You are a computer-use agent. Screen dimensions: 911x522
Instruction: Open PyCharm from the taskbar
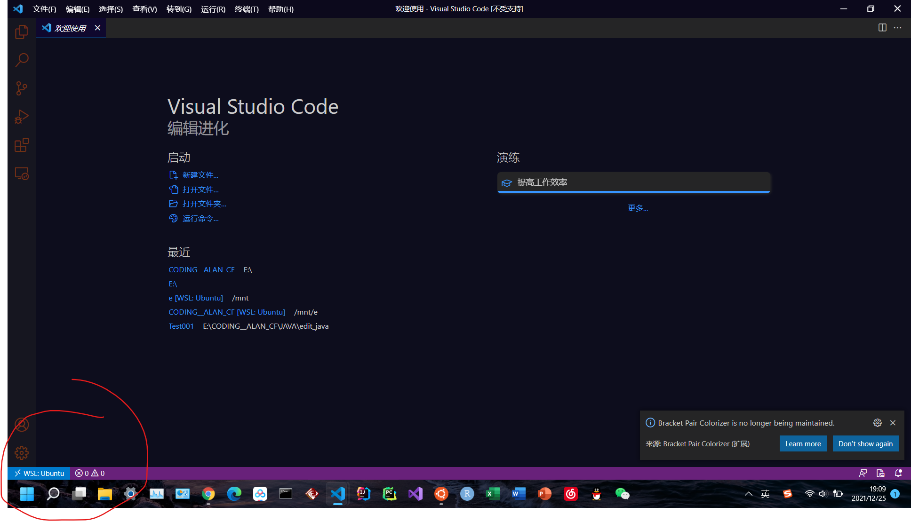click(389, 494)
